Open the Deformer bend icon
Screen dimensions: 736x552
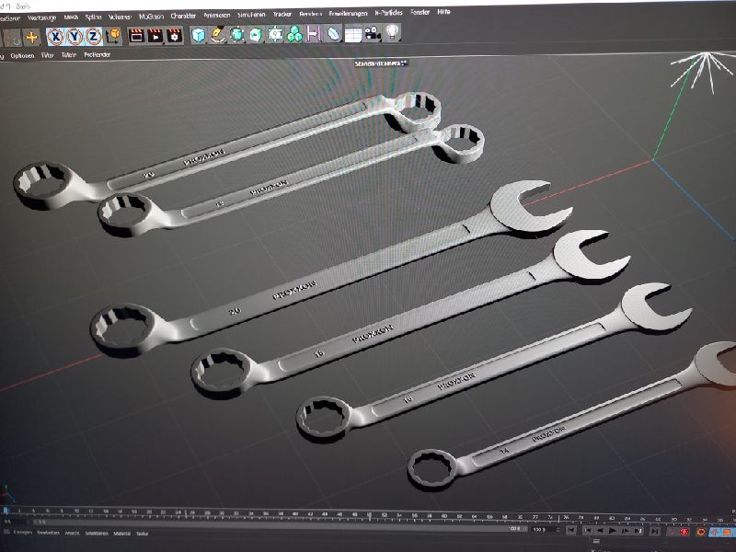333,34
